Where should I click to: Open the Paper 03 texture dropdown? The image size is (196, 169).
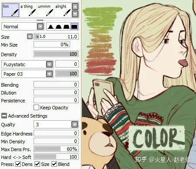(x=49, y=74)
